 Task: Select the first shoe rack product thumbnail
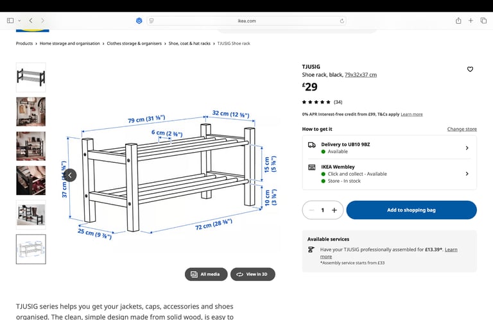[x=31, y=77]
